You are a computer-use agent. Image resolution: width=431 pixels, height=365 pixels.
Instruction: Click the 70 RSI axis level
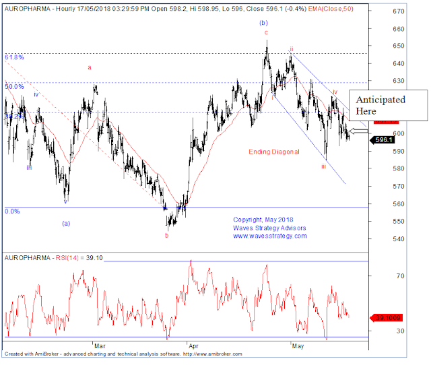pos(400,276)
